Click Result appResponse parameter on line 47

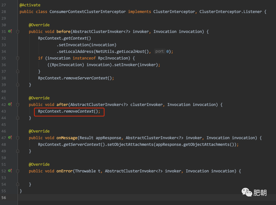100,138
